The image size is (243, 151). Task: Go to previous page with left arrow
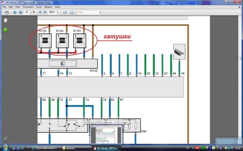click(x=15, y=12)
